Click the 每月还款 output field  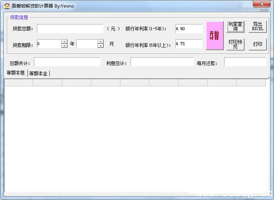(x=244, y=62)
